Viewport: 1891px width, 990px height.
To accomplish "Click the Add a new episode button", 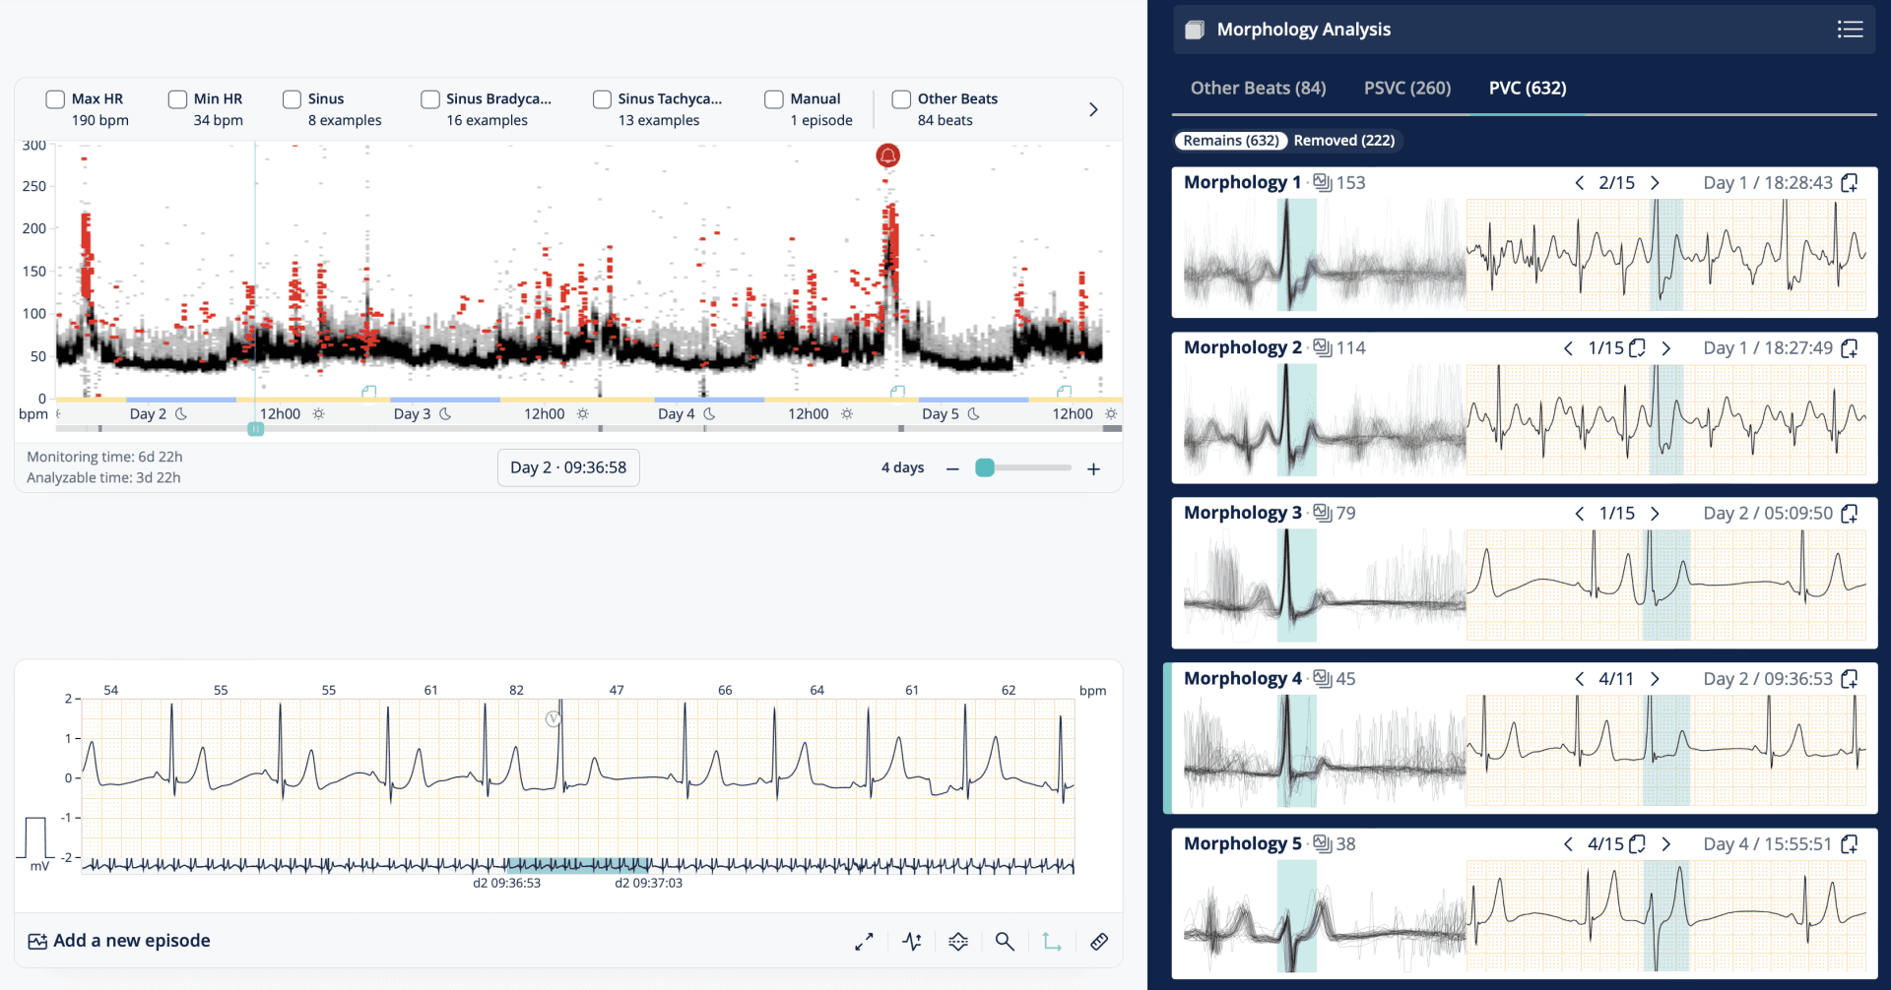I will (x=119, y=940).
